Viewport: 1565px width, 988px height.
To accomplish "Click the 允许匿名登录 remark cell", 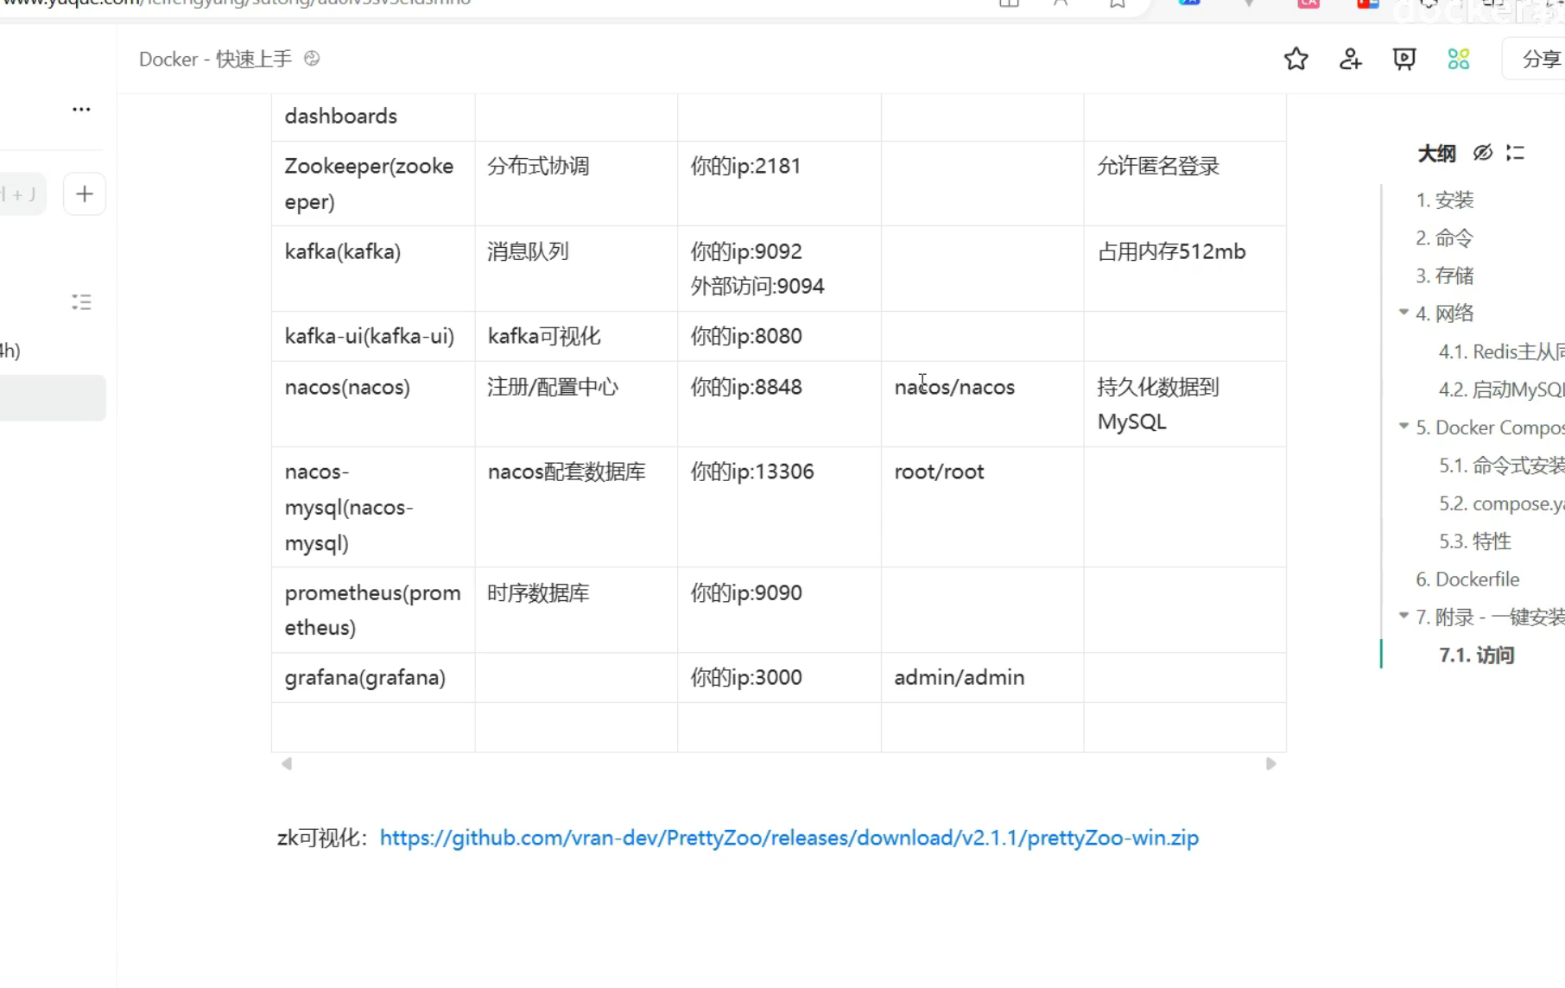I will 1185,183.
